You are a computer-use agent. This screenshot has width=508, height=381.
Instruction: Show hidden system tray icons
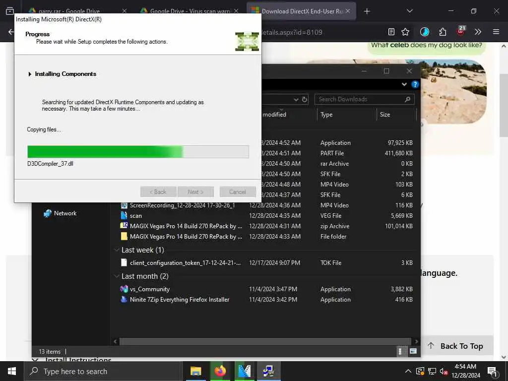tap(408, 371)
